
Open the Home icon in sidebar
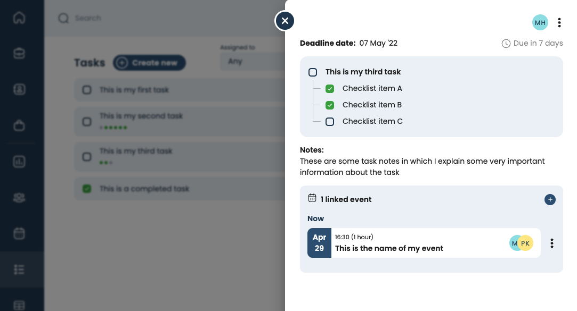click(19, 18)
